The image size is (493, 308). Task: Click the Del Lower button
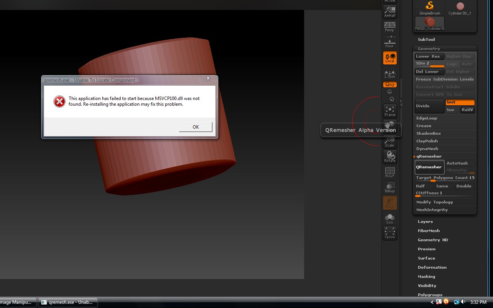(430, 72)
